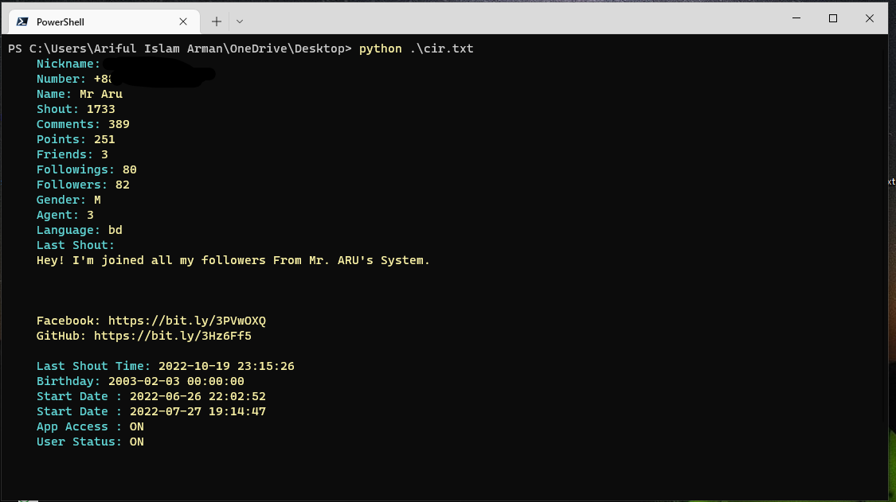Maximize the terminal window

pos(832,18)
